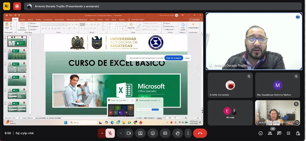Open the chat messages panel

[x=279, y=133]
